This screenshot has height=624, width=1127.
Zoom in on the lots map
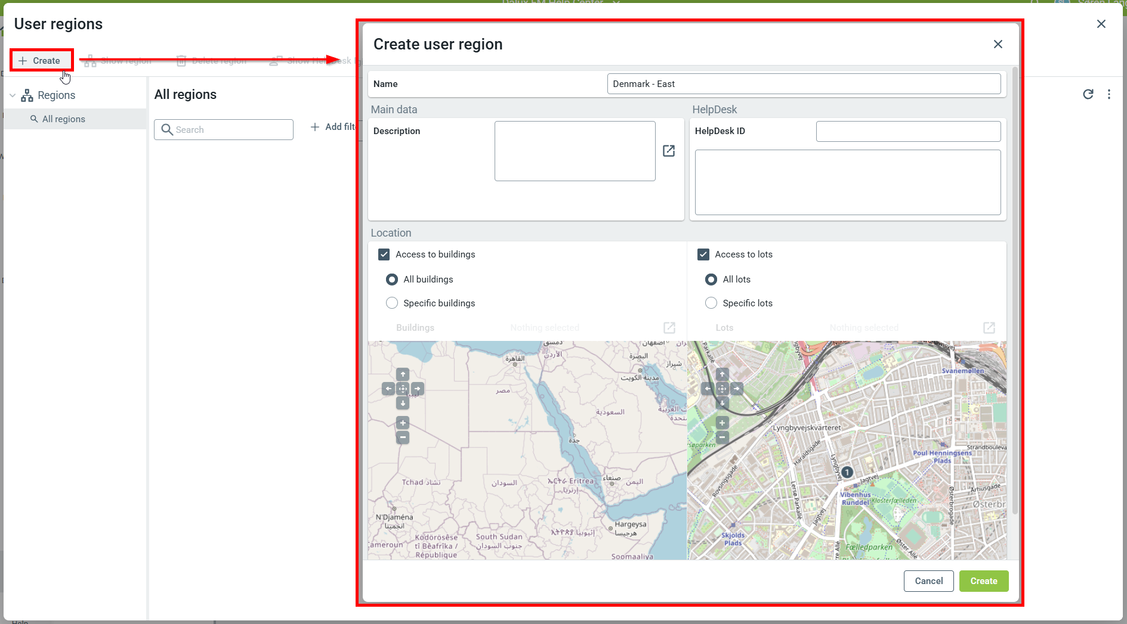(x=722, y=423)
